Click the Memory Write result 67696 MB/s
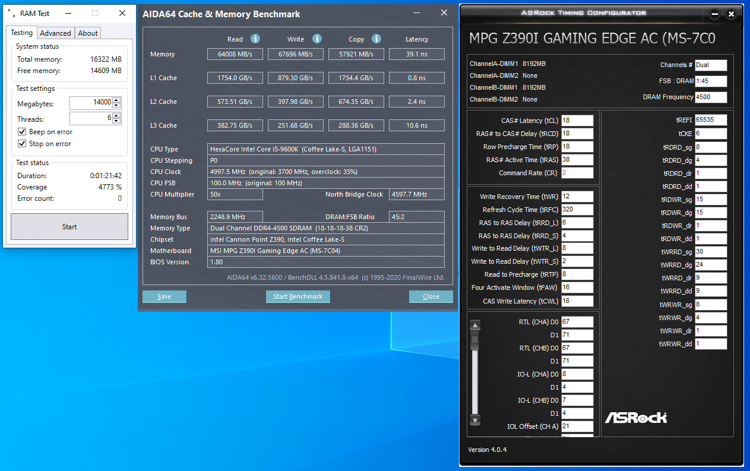 [x=296, y=54]
